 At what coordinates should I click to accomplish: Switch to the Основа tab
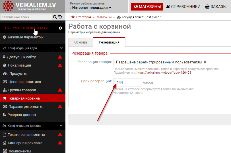click(81, 42)
